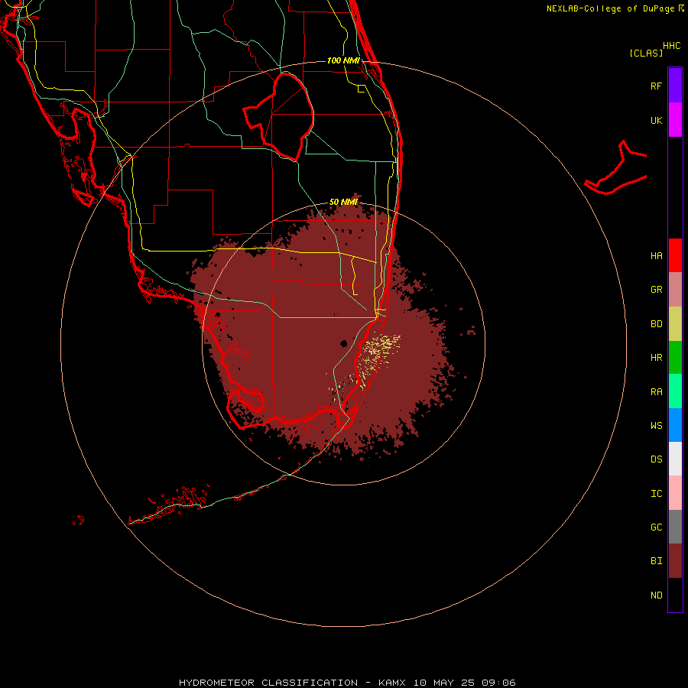Select the GC gray legend swatch

675,527
